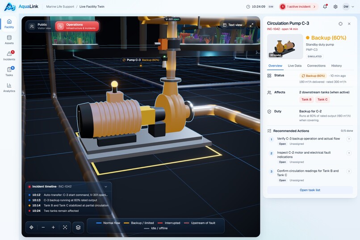Open the Assets section in sidebar
360x240 pixels.
pyautogui.click(x=9, y=40)
